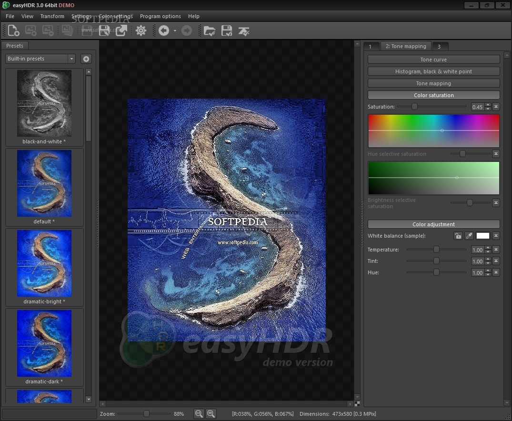The image size is (512, 421).
Task: Open program options gear icon
Action: [141, 30]
